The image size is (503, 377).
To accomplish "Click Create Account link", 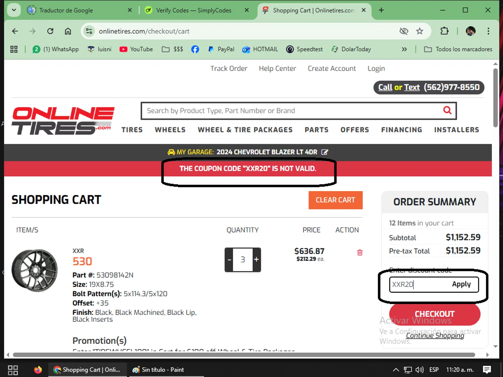I will click(332, 68).
